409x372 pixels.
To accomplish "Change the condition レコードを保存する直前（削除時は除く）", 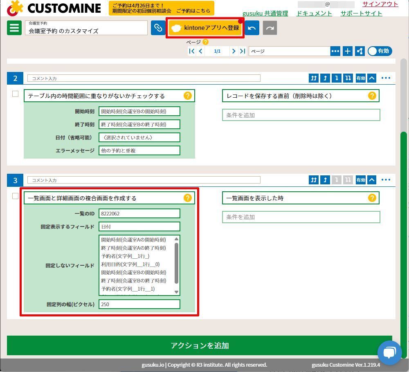I will coord(301,96).
